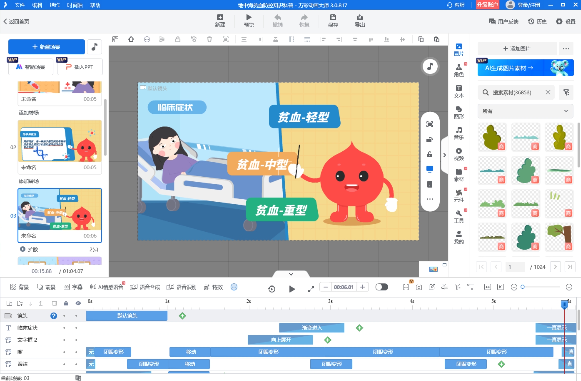The height and width of the screenshot is (381, 581).
Task: Toggle the switch next to timeline duration
Action: (x=381, y=287)
